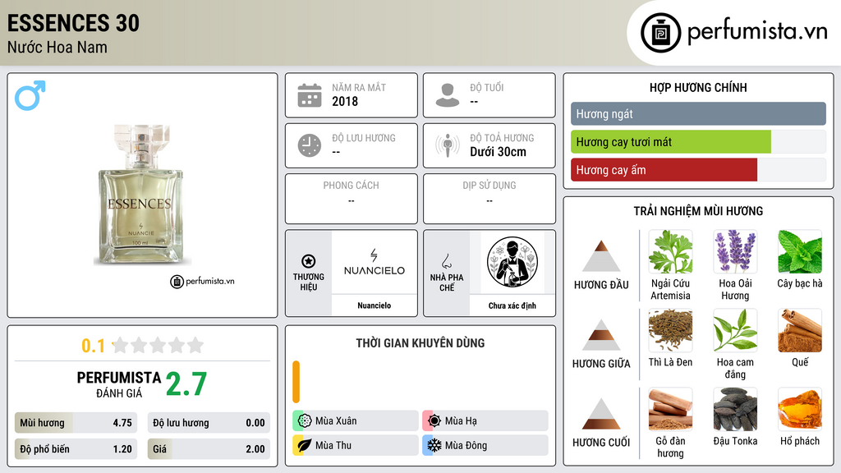Click the Trải nghiệm mùi hương heading
841x473 pixels.
tap(698, 211)
